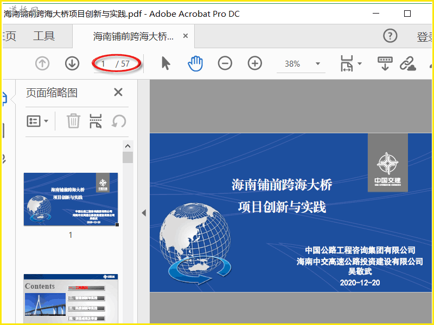This screenshot has height=325, width=434.
Task: Click the thumbnail scrollbar up arrow
Action: click(127, 146)
